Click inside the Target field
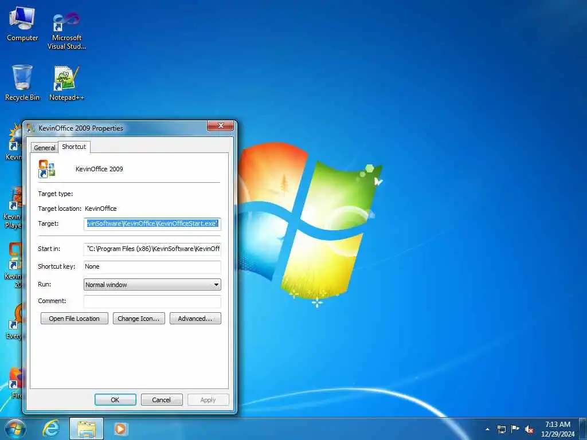 tap(152, 224)
